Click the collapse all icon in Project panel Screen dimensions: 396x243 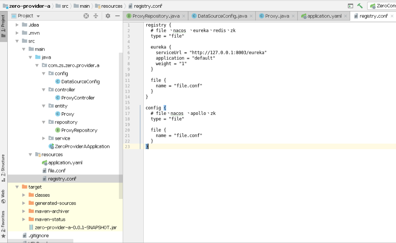click(x=96, y=16)
